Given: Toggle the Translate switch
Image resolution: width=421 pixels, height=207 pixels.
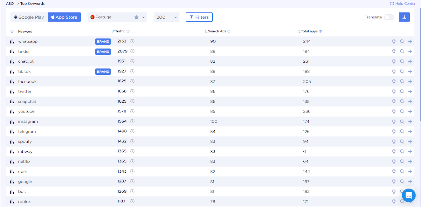Looking at the screenshot, I should [x=389, y=17].
